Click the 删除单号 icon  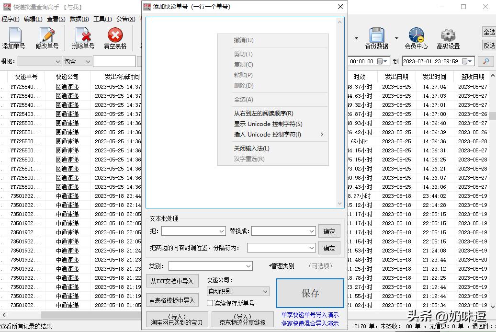pyautogui.click(x=83, y=35)
